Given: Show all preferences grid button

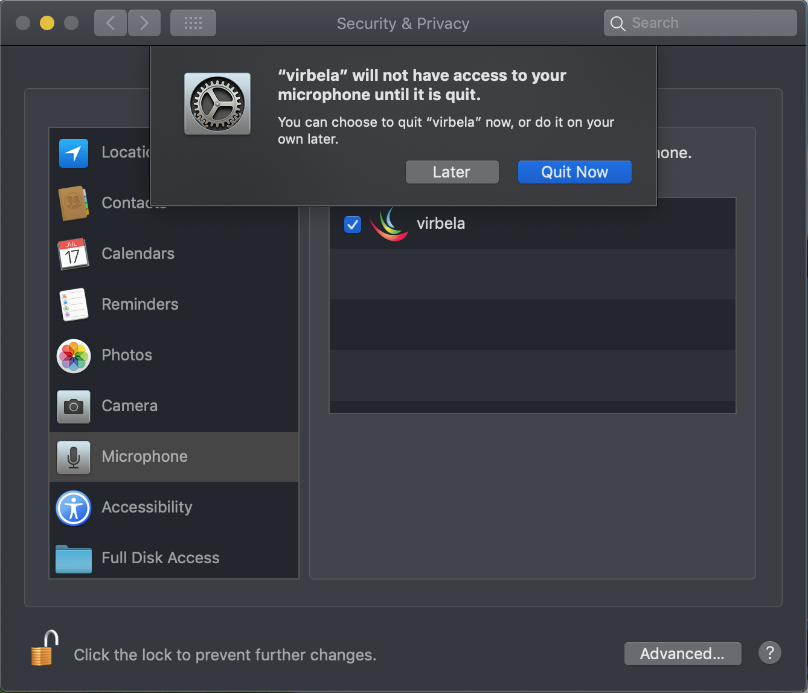Looking at the screenshot, I should point(193,24).
